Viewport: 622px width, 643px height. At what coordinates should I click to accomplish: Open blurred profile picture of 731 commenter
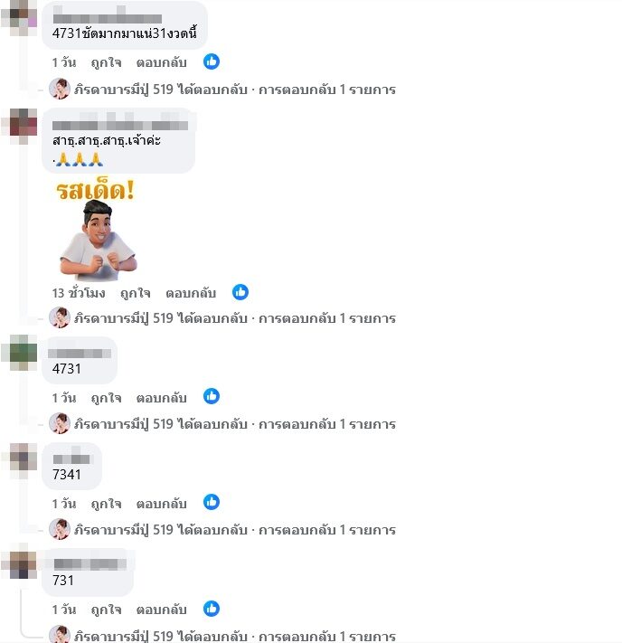[23, 564]
